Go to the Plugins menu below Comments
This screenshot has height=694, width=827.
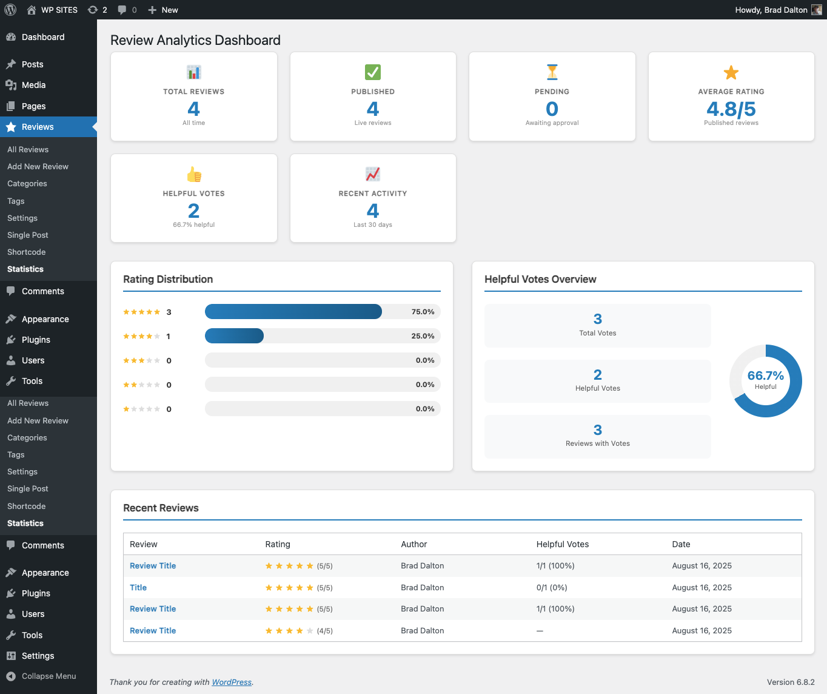36,340
